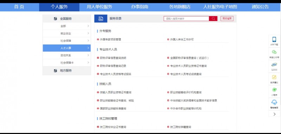Open 技能人员职业资格证书查询 link
The height and width of the screenshot is (134, 281).
[x=116, y=92]
